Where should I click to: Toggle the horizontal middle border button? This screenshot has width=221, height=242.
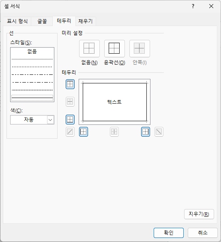[70, 102]
